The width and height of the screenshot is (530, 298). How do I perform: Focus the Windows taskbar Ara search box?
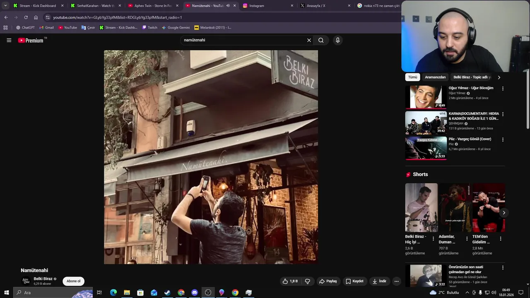[x=53, y=293]
